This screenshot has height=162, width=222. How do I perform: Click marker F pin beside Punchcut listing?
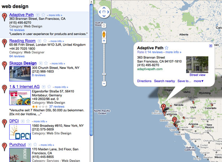(x=5, y=147)
